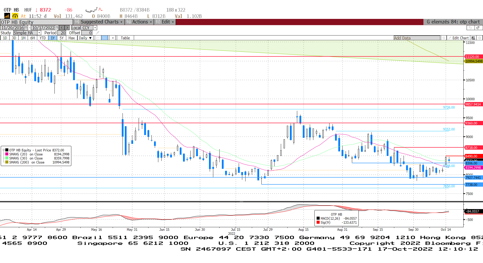Select the Max time range tab

[72, 38]
